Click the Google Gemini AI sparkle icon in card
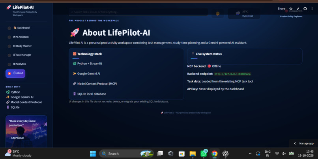The width and height of the screenshot is (318, 159). [x=75, y=74]
